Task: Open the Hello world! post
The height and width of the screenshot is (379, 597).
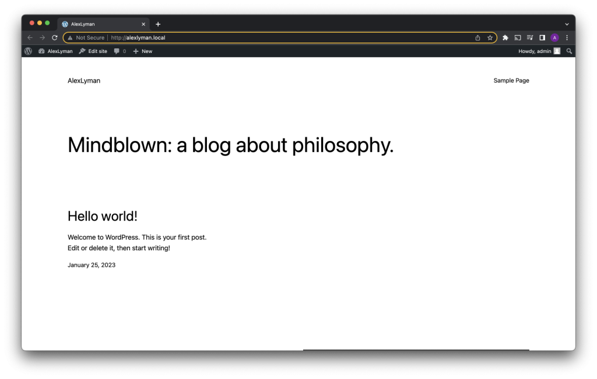Action: pos(103,216)
